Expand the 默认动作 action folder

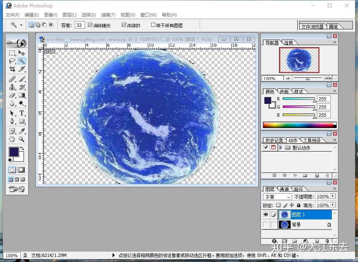(281, 148)
